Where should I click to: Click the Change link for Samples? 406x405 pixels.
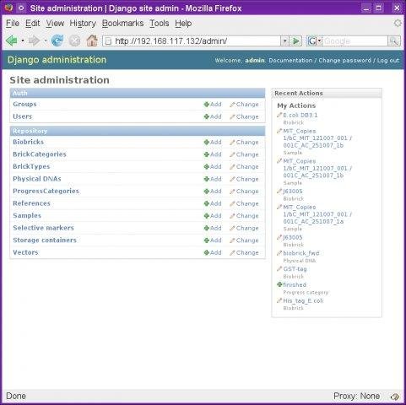(x=247, y=216)
